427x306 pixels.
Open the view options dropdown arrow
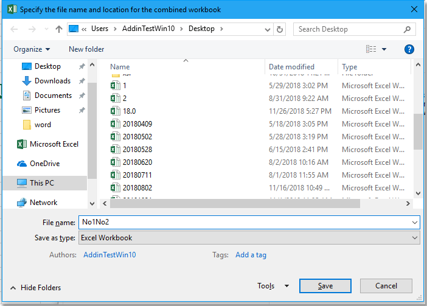point(384,49)
